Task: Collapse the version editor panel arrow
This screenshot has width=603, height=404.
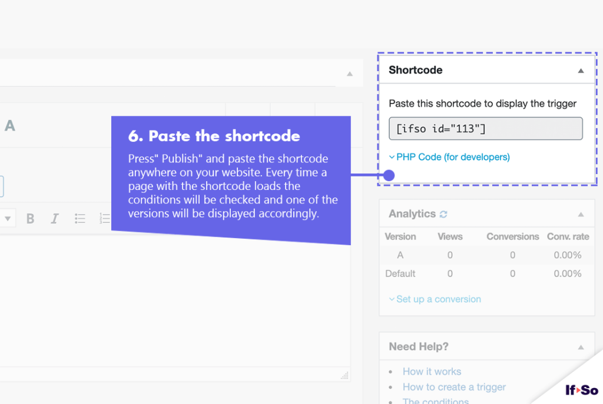Action: tap(350, 74)
